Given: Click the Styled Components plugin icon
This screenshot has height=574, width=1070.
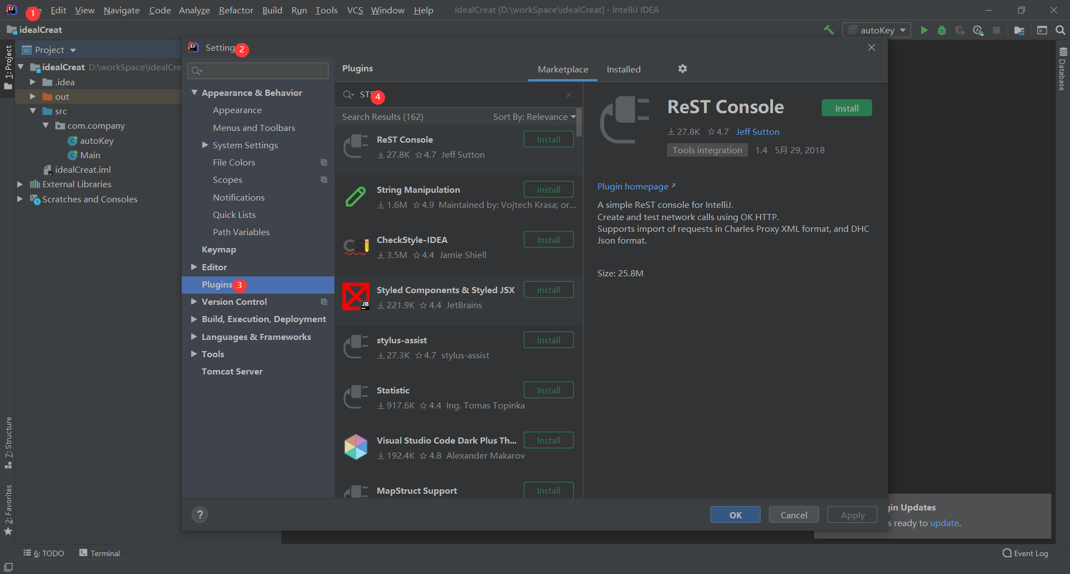Looking at the screenshot, I should click(356, 296).
